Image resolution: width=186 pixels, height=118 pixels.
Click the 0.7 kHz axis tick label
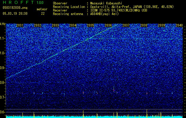(3, 98)
